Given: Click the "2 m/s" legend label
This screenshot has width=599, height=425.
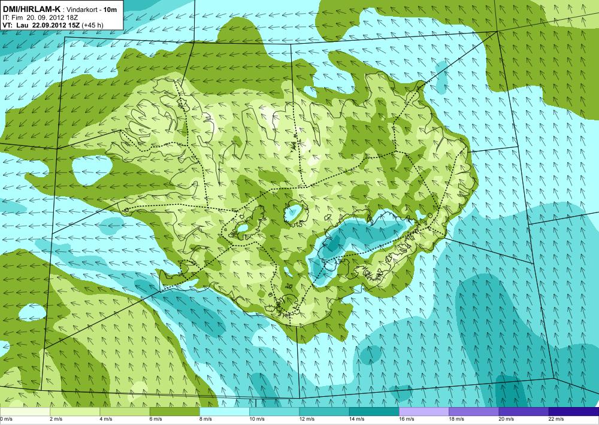Looking at the screenshot, I should (56, 419).
